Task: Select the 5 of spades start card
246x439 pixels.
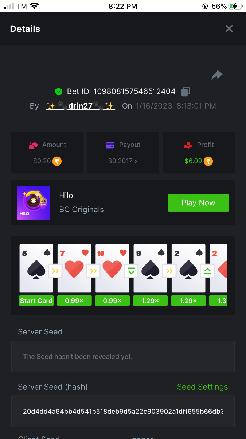Action: click(36, 268)
